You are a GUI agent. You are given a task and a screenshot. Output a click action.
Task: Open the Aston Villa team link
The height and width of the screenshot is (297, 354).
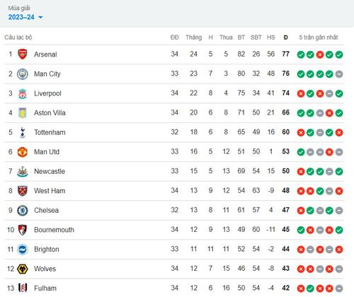(50, 113)
